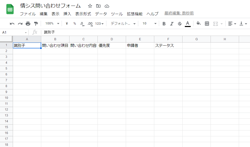Select cell D1 containing 優先度
The height and width of the screenshot is (147, 250).
(x=112, y=45)
